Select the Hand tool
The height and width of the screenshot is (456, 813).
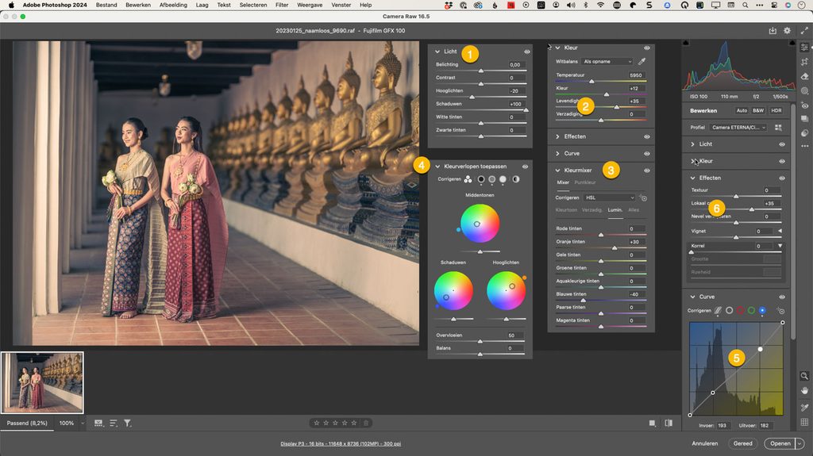804,390
